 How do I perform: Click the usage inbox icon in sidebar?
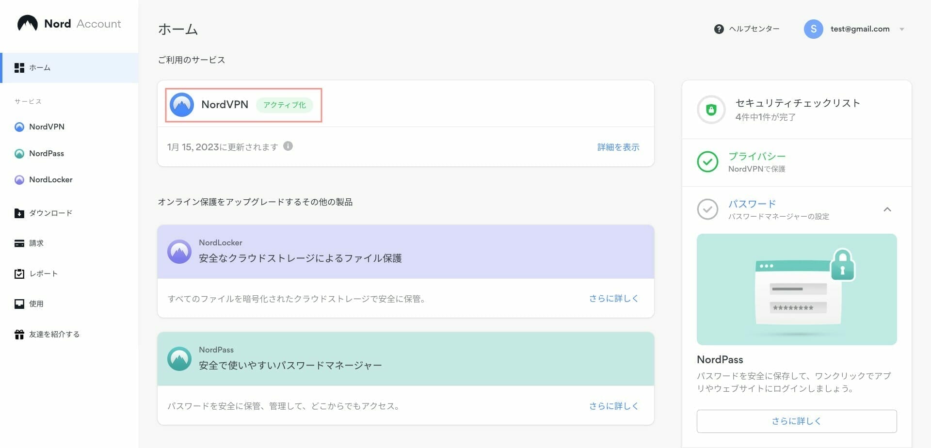click(19, 304)
